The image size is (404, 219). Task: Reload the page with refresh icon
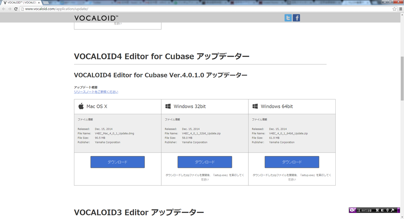[x=16, y=9]
